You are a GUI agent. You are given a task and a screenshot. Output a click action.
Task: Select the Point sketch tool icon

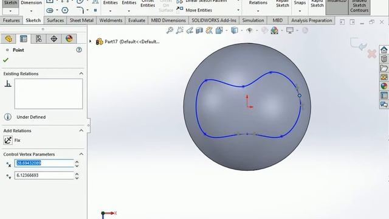[95, 10]
